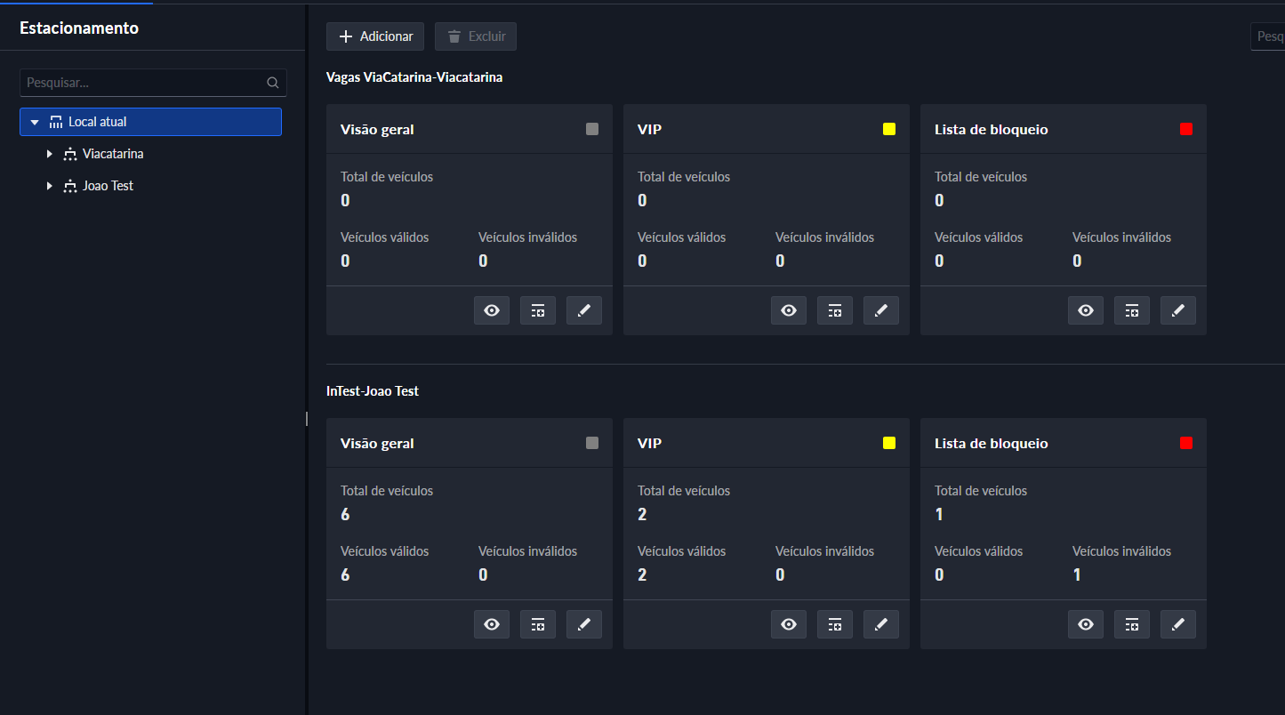Click the search magnifier icon in sidebar
Image resolution: width=1285 pixels, height=715 pixels.
click(272, 83)
